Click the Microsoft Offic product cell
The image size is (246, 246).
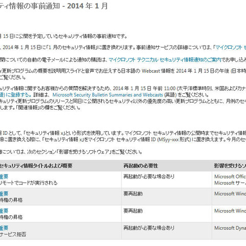tap(230, 176)
